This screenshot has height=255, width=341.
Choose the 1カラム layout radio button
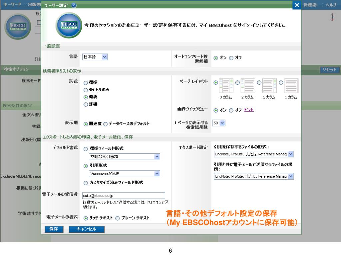coord(281,83)
